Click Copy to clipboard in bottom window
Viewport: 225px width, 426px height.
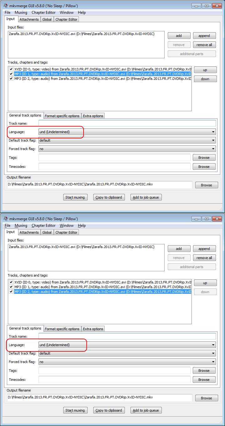[x=109, y=410]
